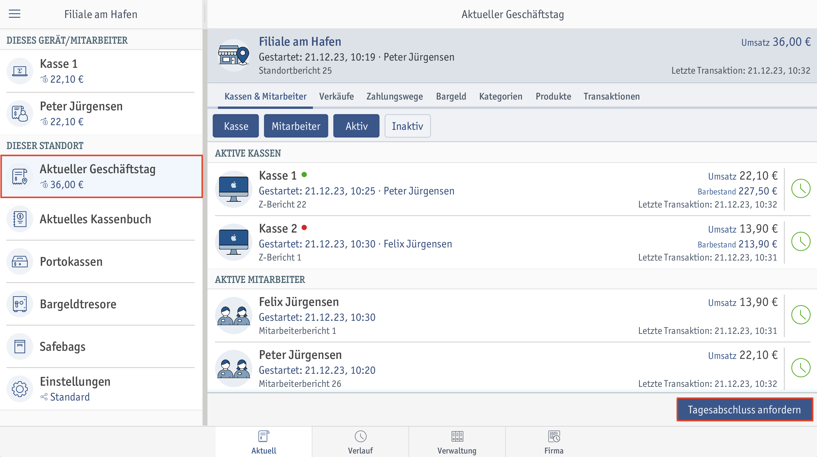This screenshot has width=817, height=457.
Task: Click the Firma label in bottom bar
Action: click(554, 451)
